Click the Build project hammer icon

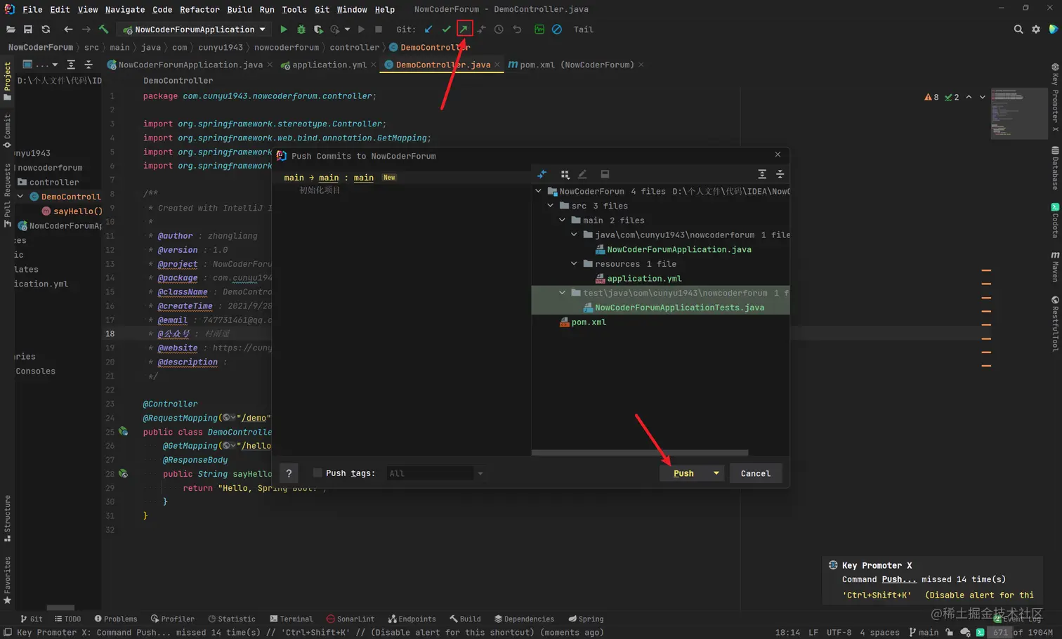pyautogui.click(x=103, y=29)
